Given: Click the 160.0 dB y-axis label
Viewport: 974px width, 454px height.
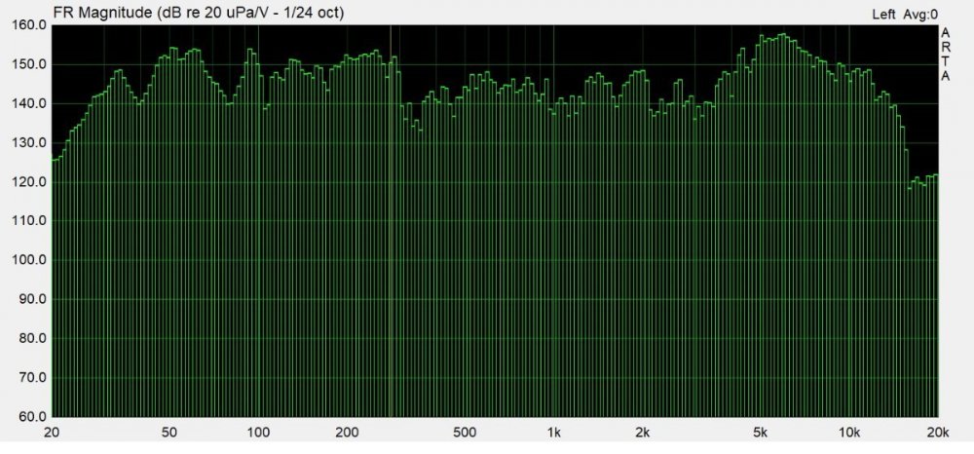Looking at the screenshot, I should coord(30,25).
